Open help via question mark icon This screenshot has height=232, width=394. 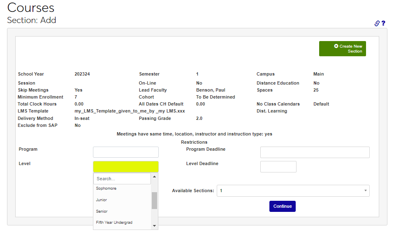coord(383,23)
